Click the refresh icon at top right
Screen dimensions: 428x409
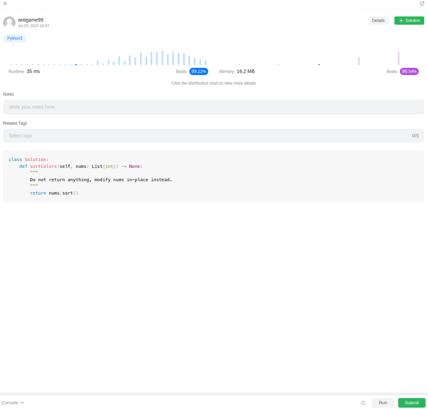point(422,4)
